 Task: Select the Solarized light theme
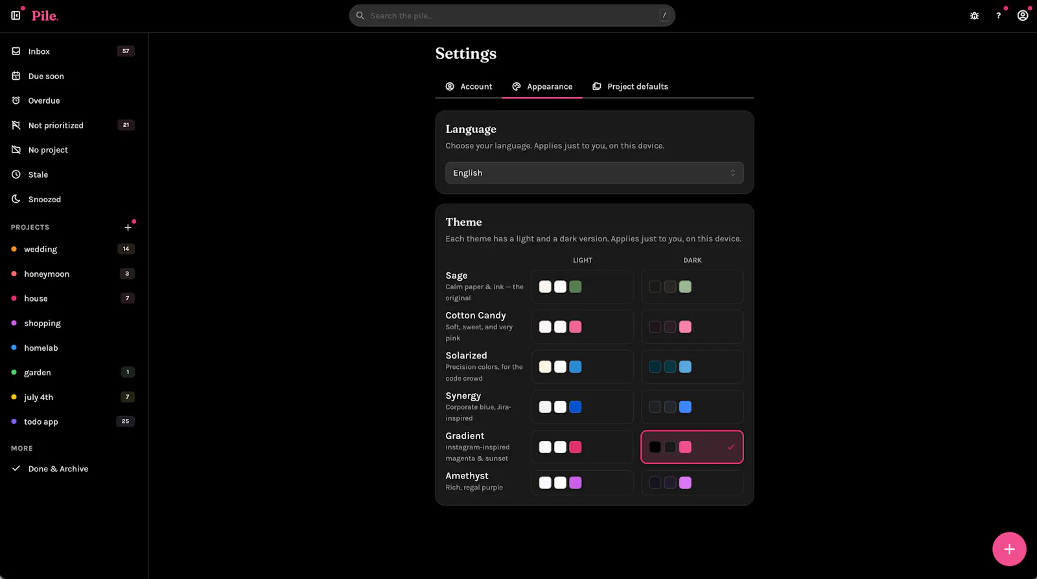point(583,367)
